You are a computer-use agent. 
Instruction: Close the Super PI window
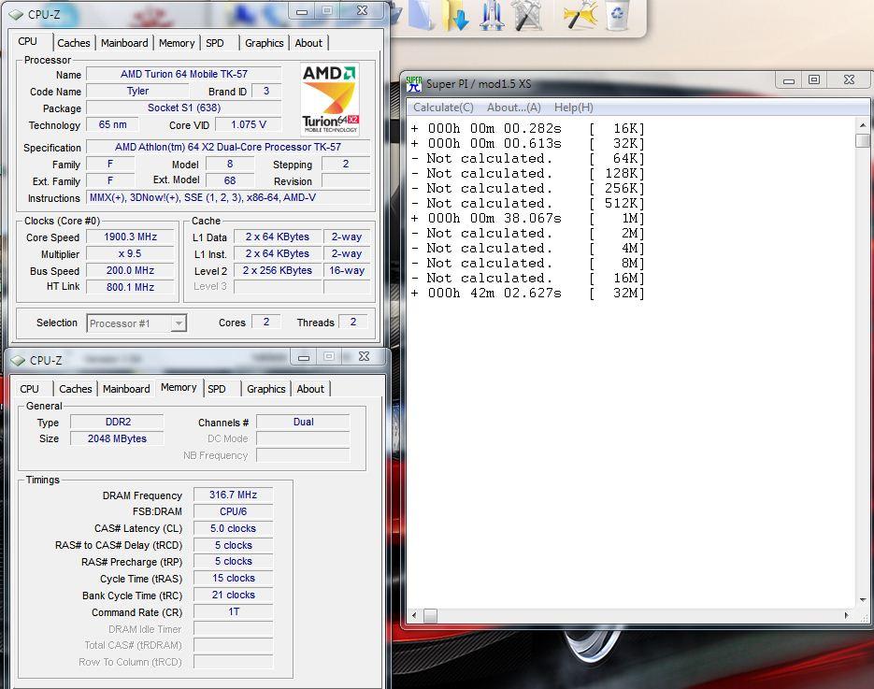849,80
